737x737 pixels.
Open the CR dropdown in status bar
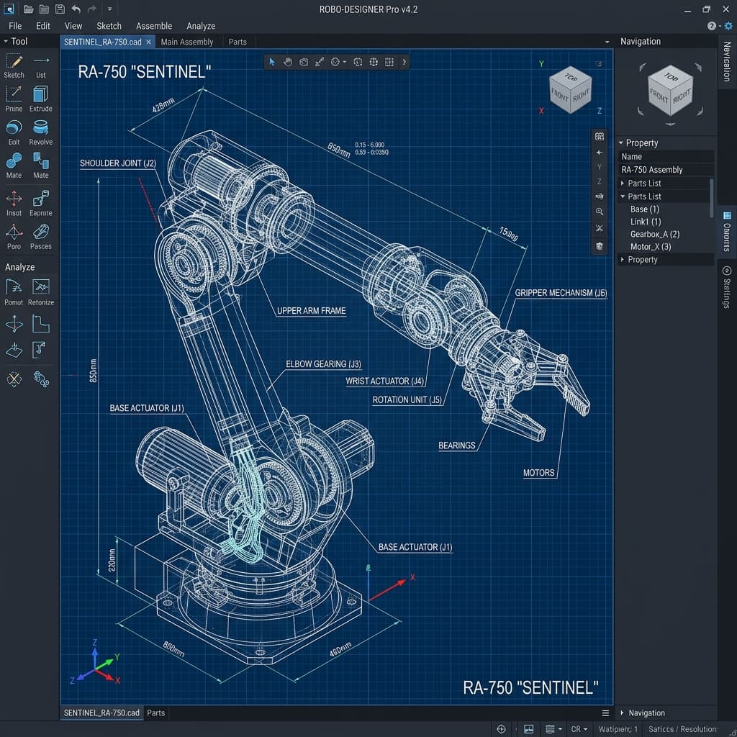(x=579, y=729)
